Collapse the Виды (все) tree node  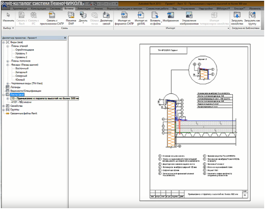pos(3,43)
